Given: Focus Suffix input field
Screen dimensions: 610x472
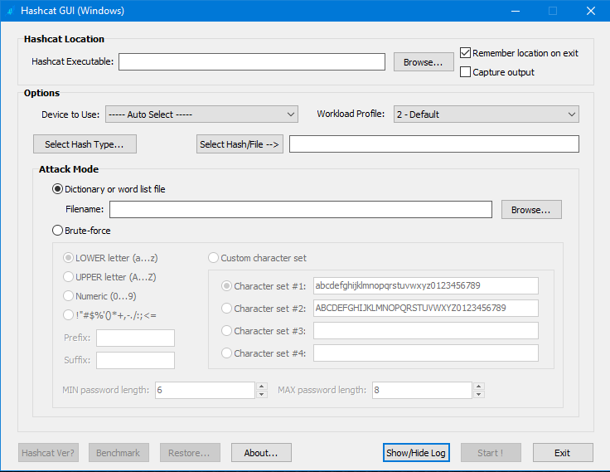Looking at the screenshot, I should (135, 360).
